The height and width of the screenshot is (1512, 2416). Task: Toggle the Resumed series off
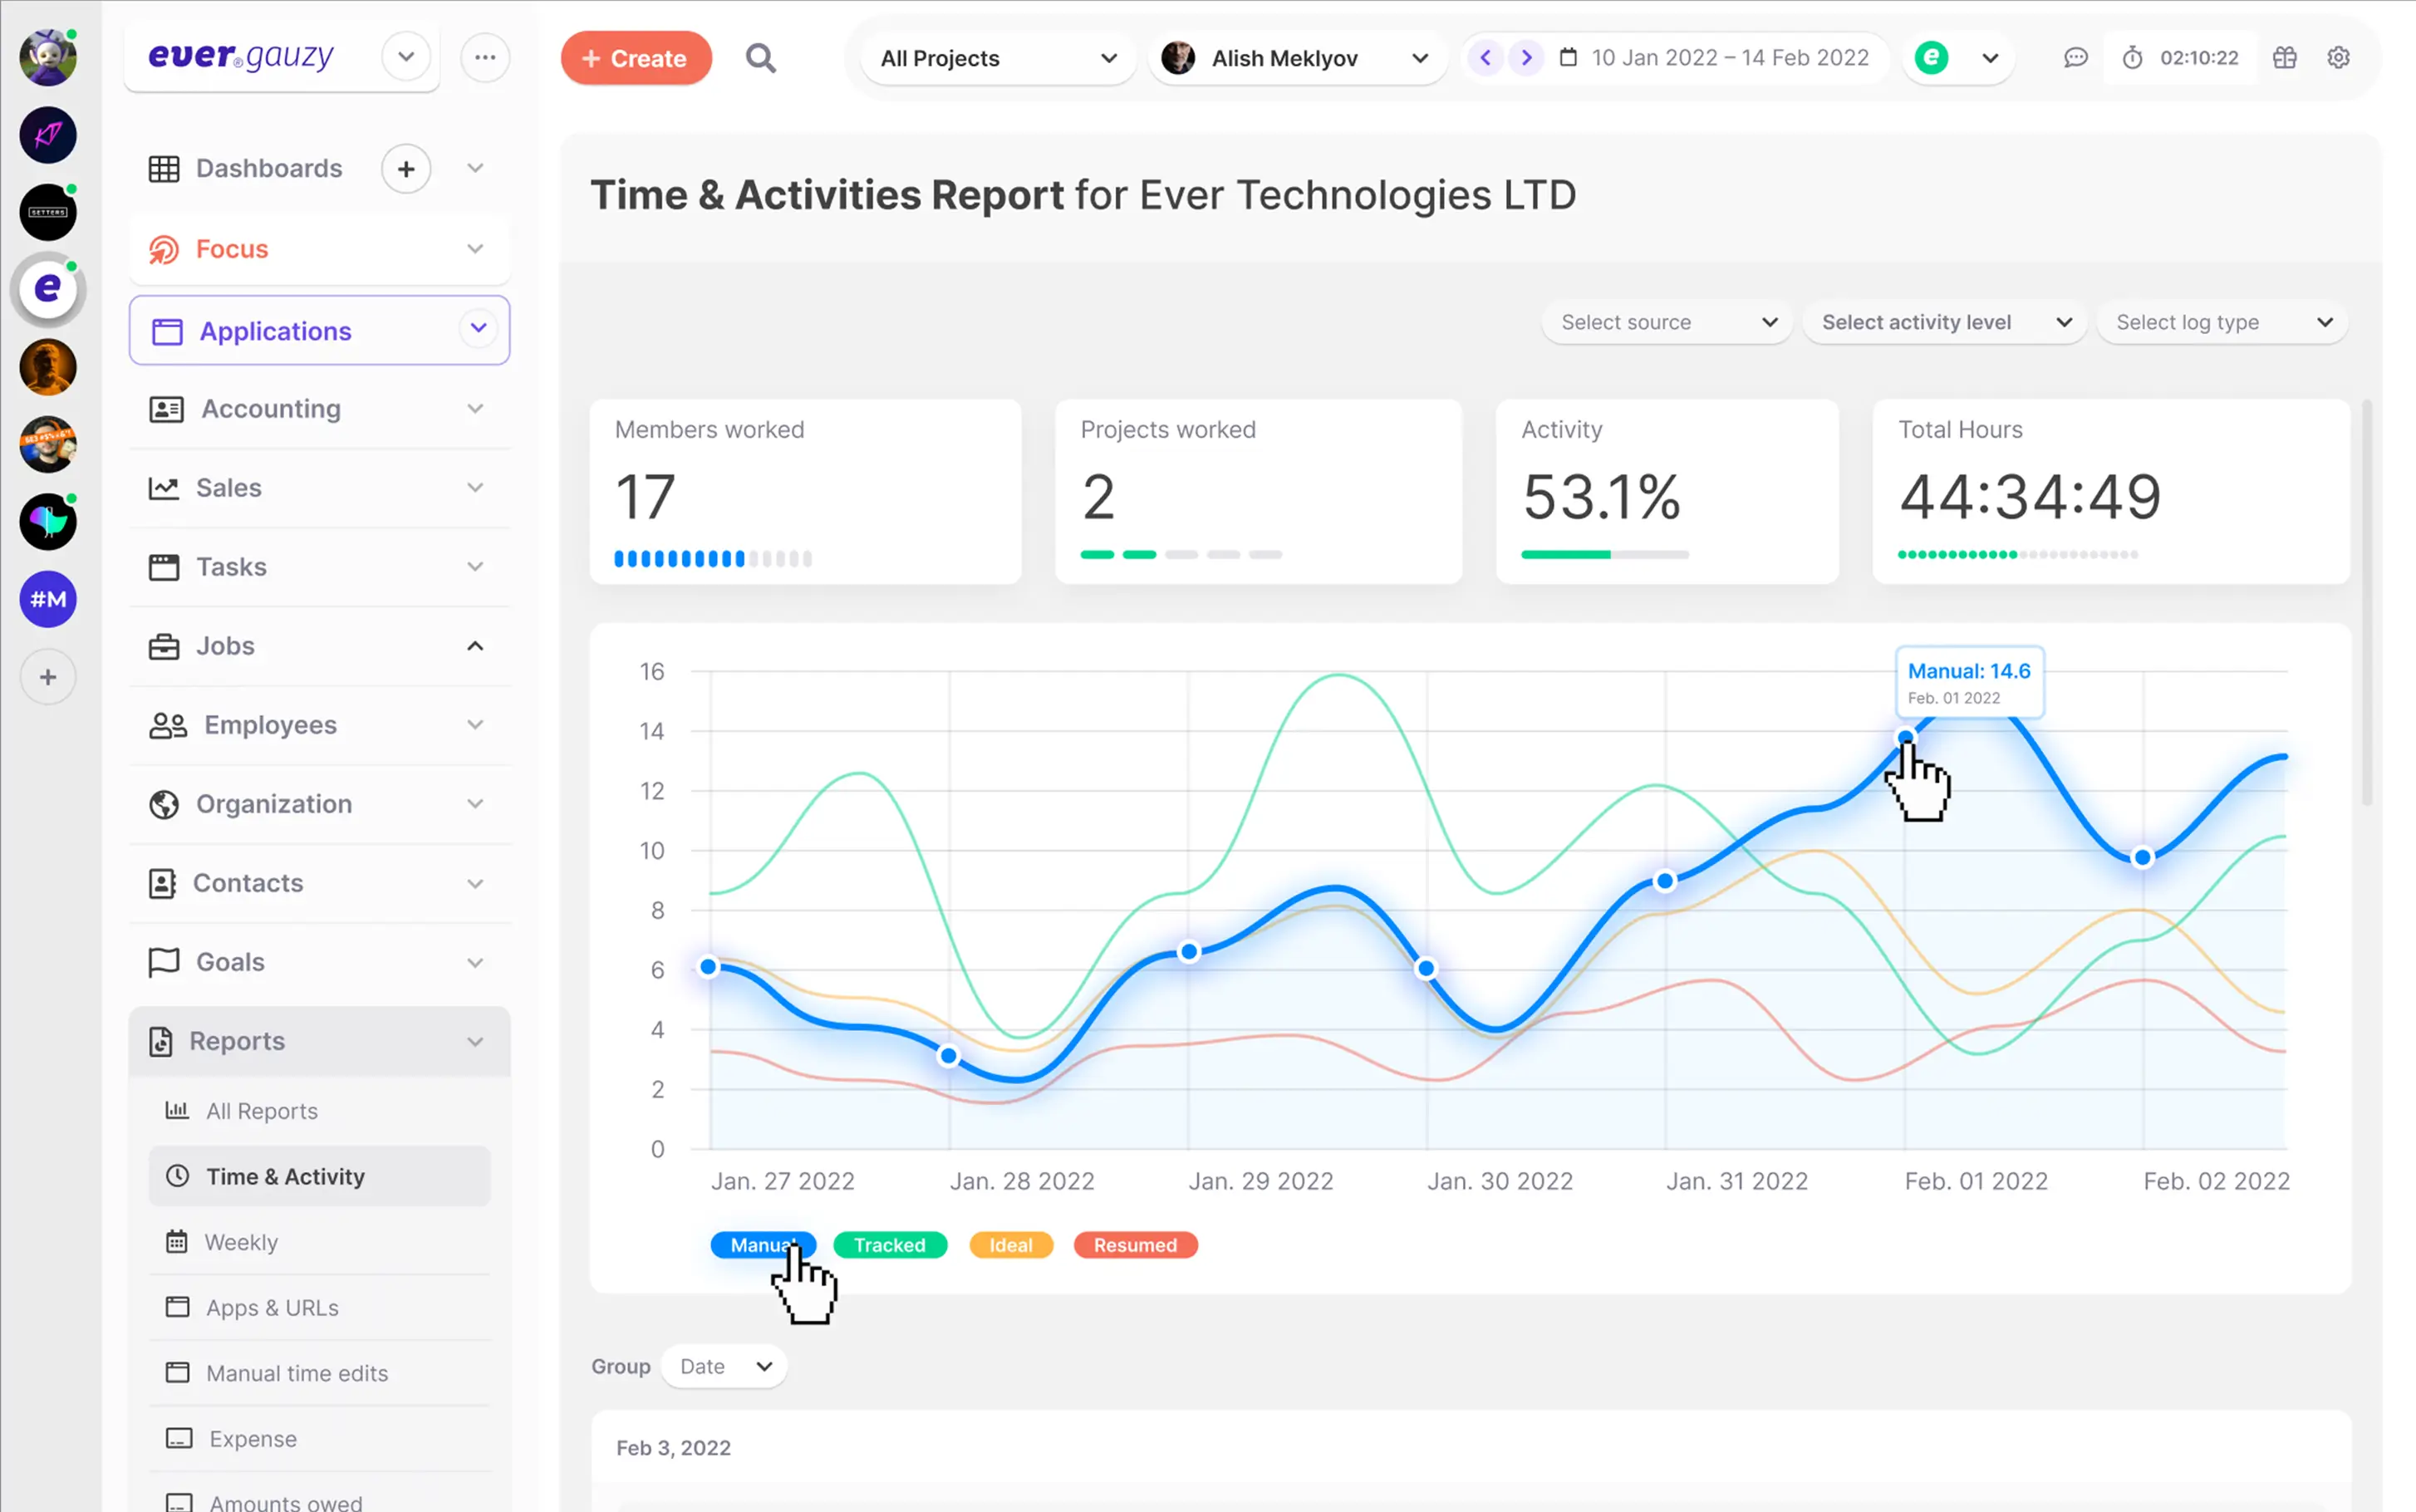point(1135,1244)
